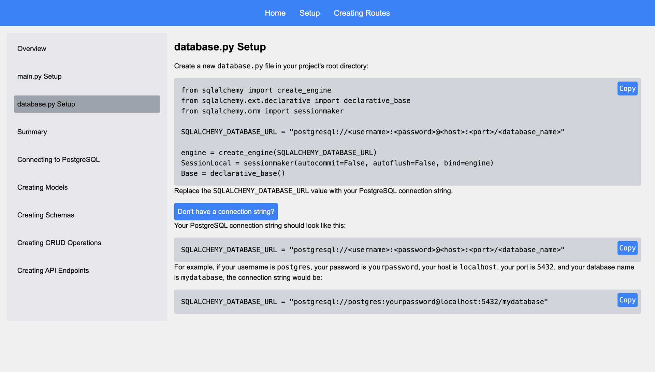Open Creating Routes in top navigation
This screenshot has height=372, width=655.
tap(362, 13)
